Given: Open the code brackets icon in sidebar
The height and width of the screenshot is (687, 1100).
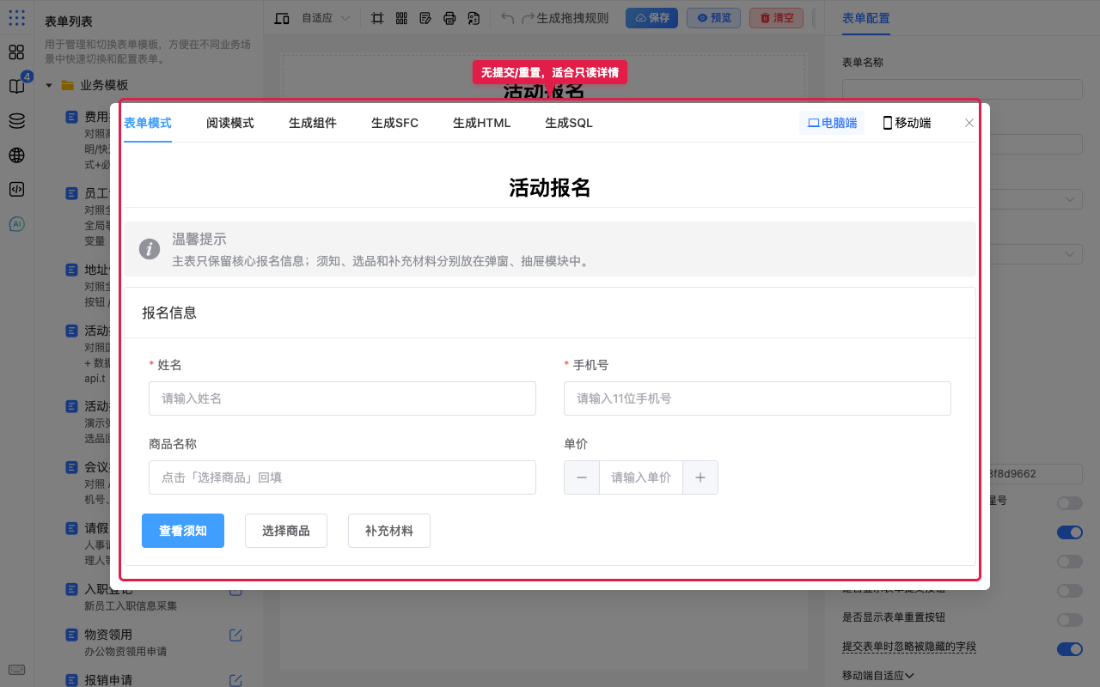Looking at the screenshot, I should tap(16, 189).
